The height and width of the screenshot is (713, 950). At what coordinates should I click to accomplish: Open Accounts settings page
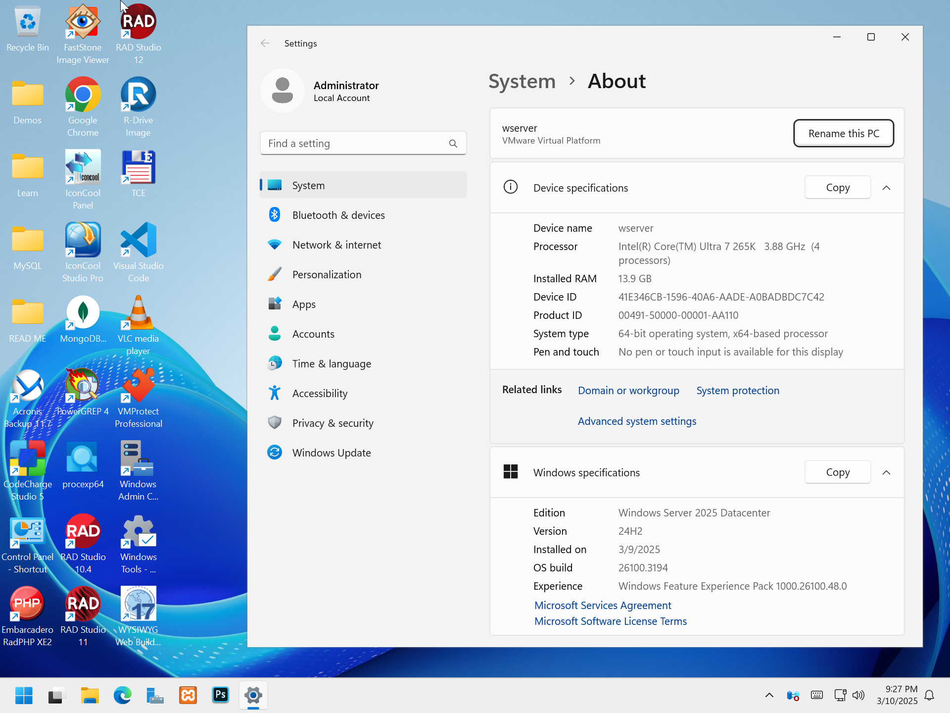[363, 334]
